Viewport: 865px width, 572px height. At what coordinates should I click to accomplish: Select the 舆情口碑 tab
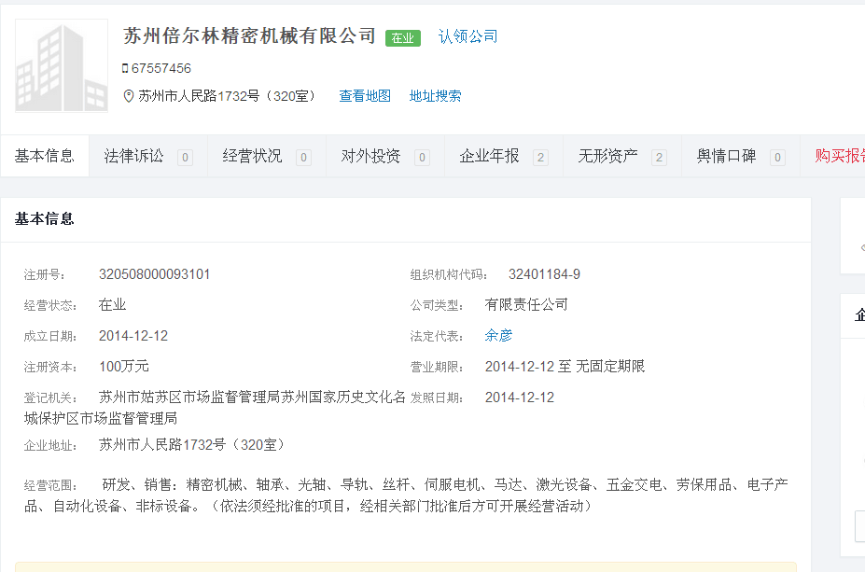coord(726,156)
